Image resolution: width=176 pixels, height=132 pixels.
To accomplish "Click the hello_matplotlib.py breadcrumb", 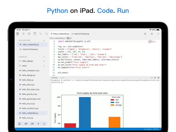I will point(57,38).
